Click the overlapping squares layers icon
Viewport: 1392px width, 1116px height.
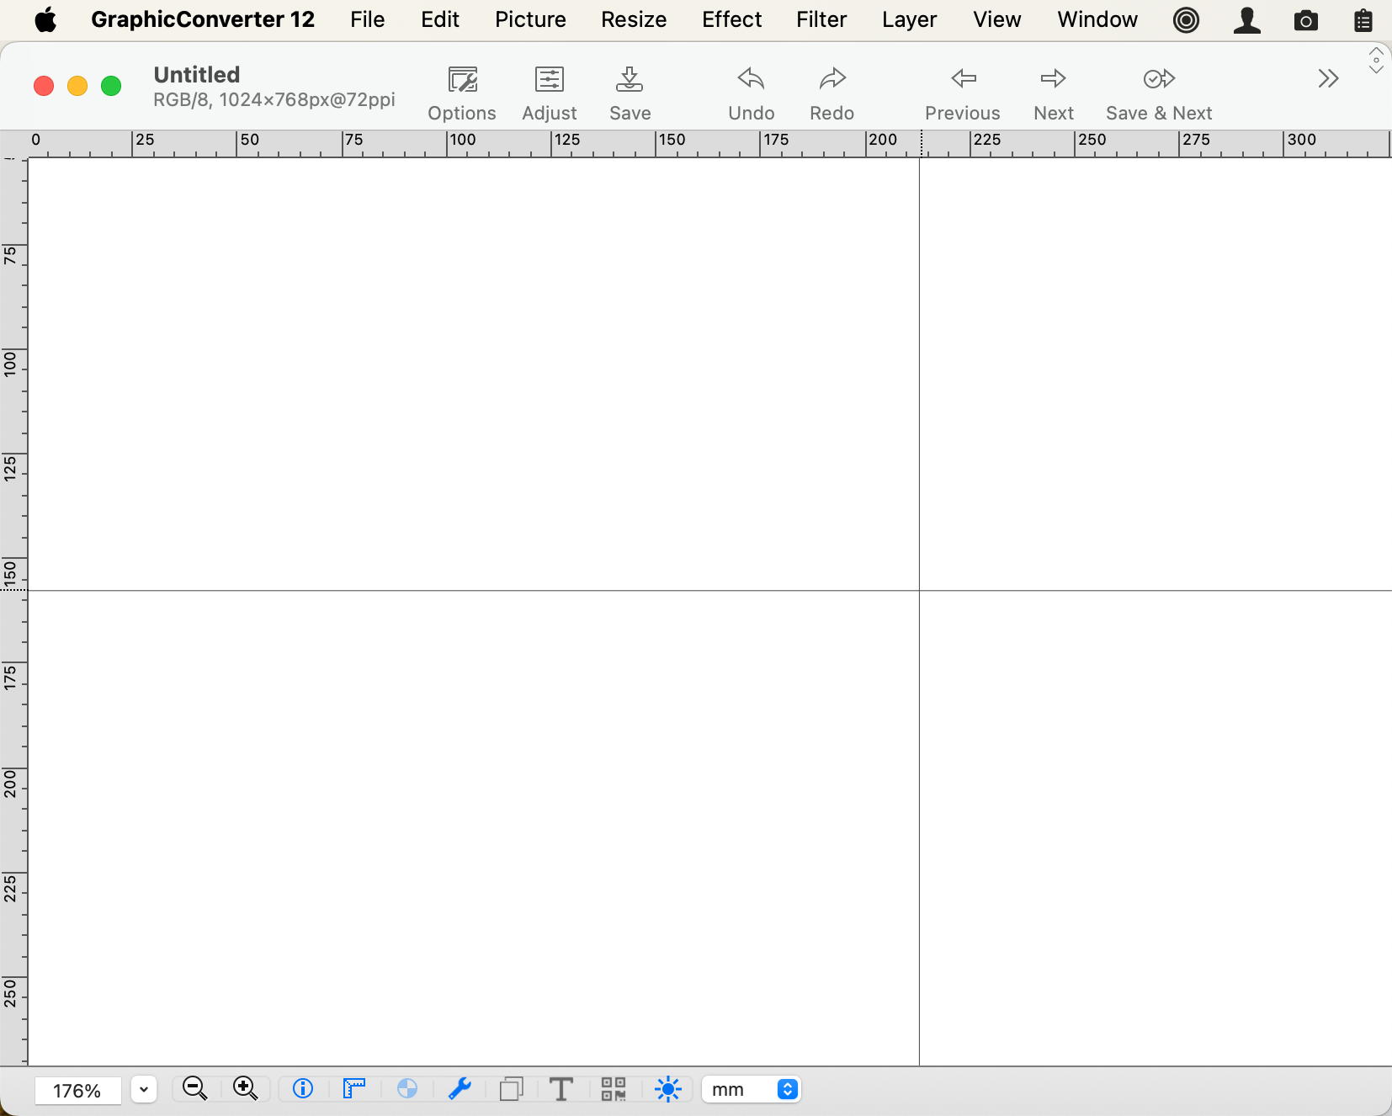click(x=512, y=1089)
